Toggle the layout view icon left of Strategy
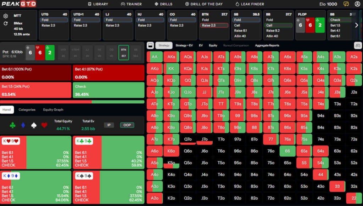The height and width of the screenshot is (206, 363). [150, 45]
